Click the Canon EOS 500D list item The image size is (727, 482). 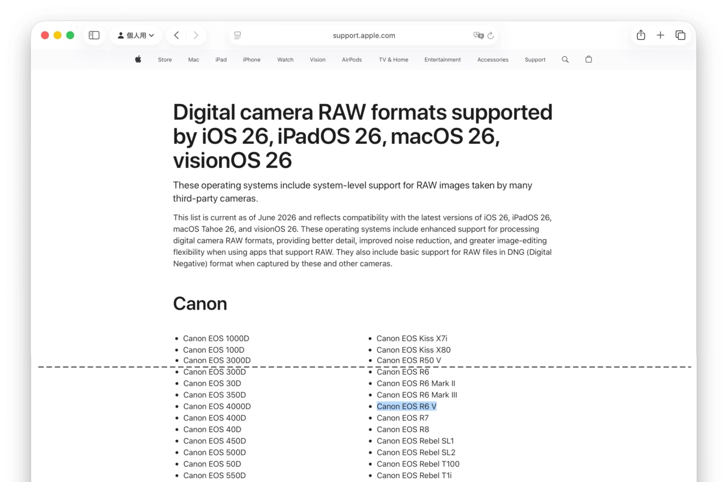tap(214, 452)
